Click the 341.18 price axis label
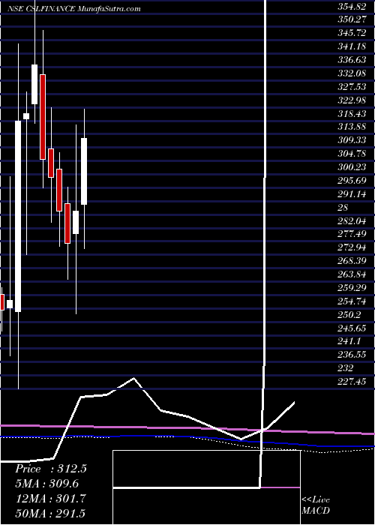Image resolution: width=375 pixels, height=525 pixels. [352, 46]
